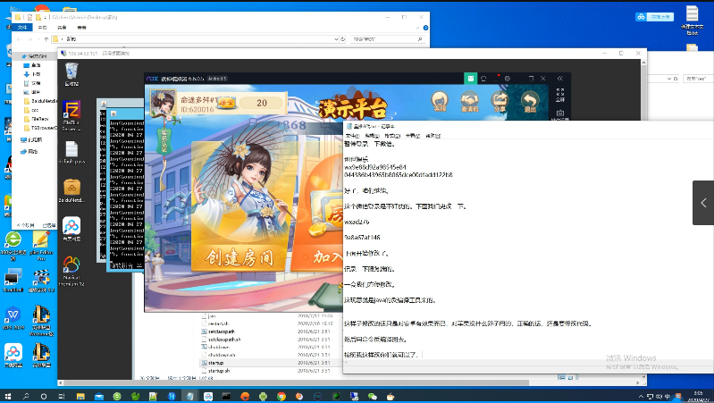This screenshot has height=403, width=714.
Task: Click the player avatar portrait
Action: (163, 103)
